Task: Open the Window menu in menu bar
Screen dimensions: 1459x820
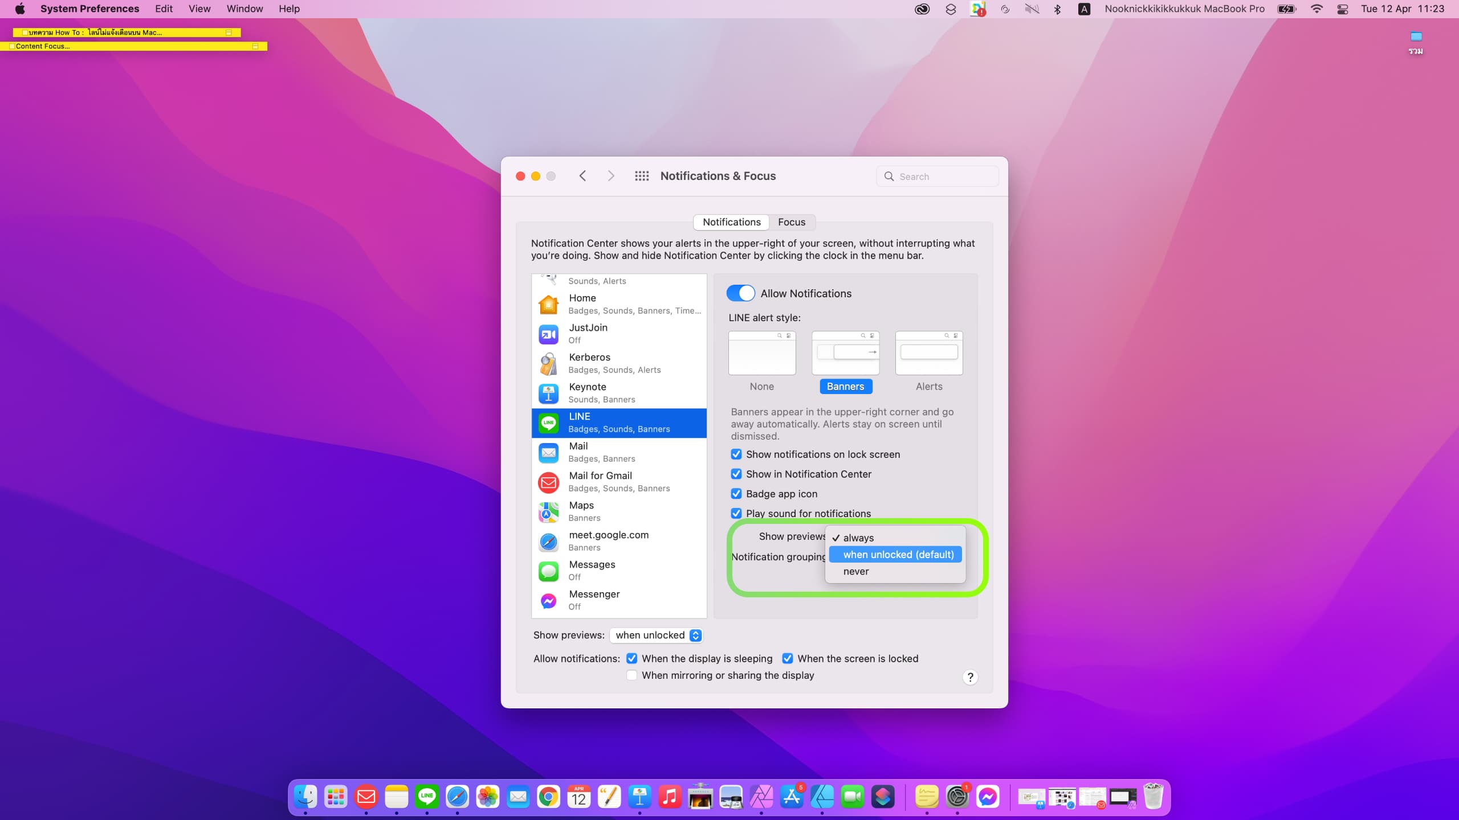Action: [244, 9]
